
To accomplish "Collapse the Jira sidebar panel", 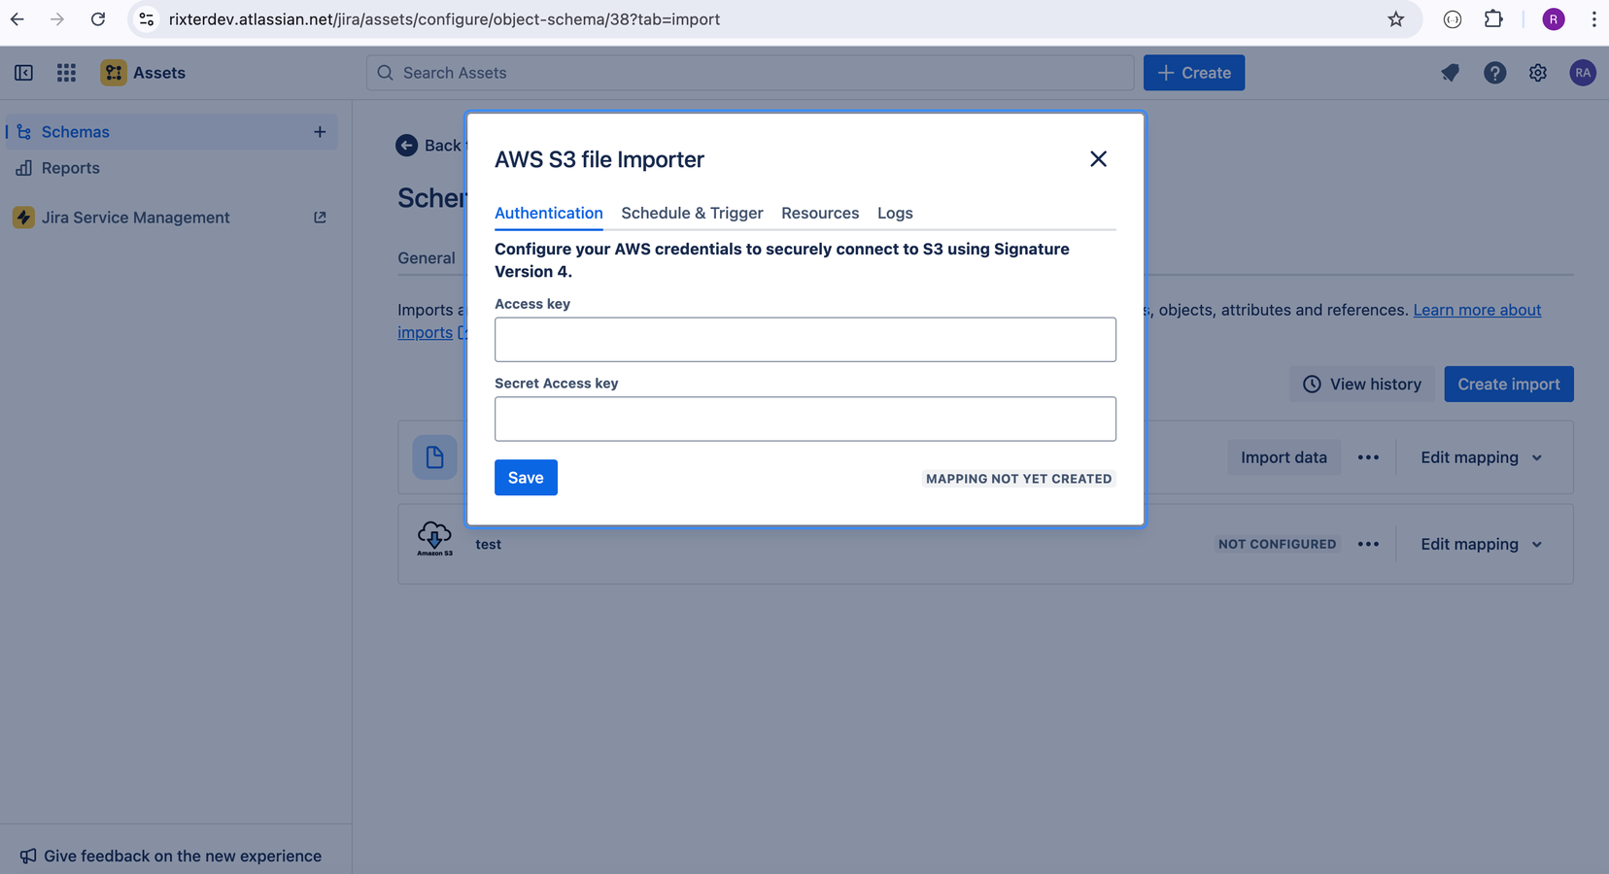I will 24,73.
